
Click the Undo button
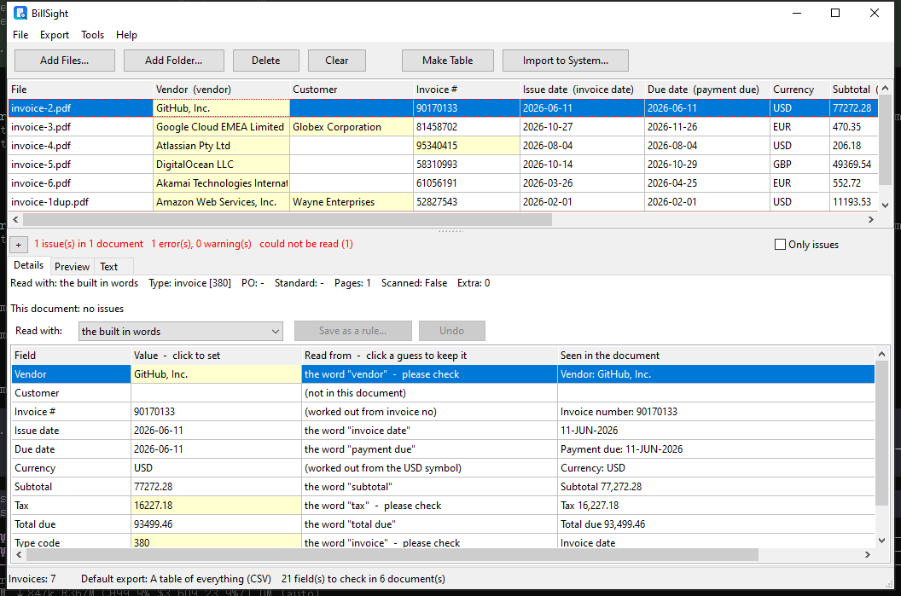point(451,331)
